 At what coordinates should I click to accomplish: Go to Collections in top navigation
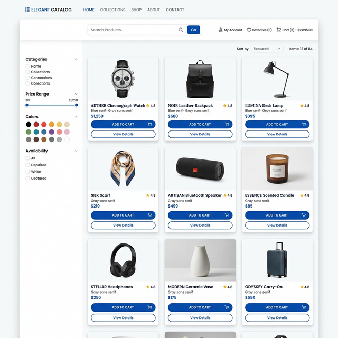click(x=112, y=10)
